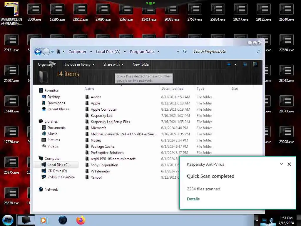
Task: Open recent locations dropdown beside Forward button
Action: click(52, 52)
